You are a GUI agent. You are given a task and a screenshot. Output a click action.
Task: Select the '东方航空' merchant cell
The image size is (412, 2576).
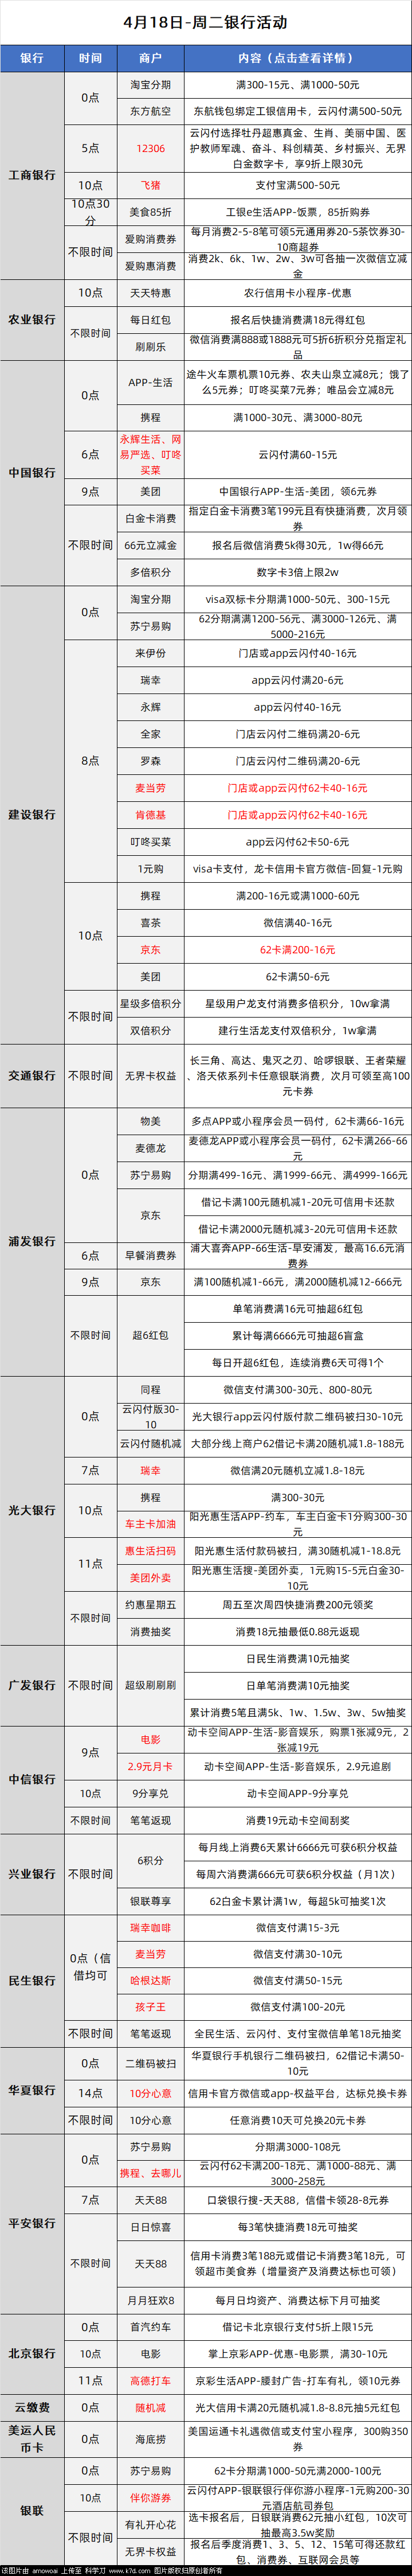click(150, 111)
